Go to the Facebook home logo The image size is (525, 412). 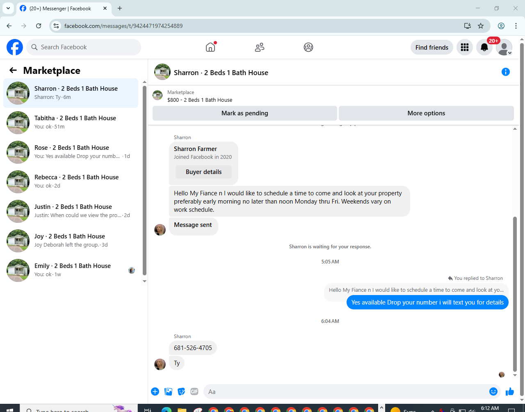coord(15,47)
